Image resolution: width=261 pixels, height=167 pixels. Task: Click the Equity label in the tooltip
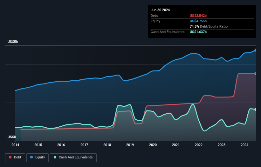pyautogui.click(x=155, y=21)
